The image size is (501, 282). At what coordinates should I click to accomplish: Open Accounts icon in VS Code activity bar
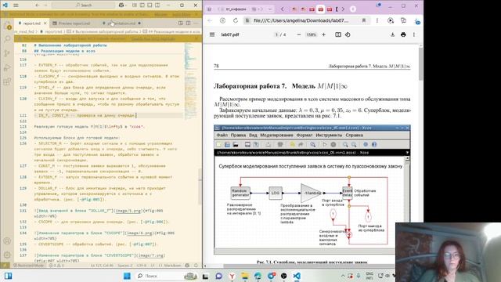pos(7,241)
